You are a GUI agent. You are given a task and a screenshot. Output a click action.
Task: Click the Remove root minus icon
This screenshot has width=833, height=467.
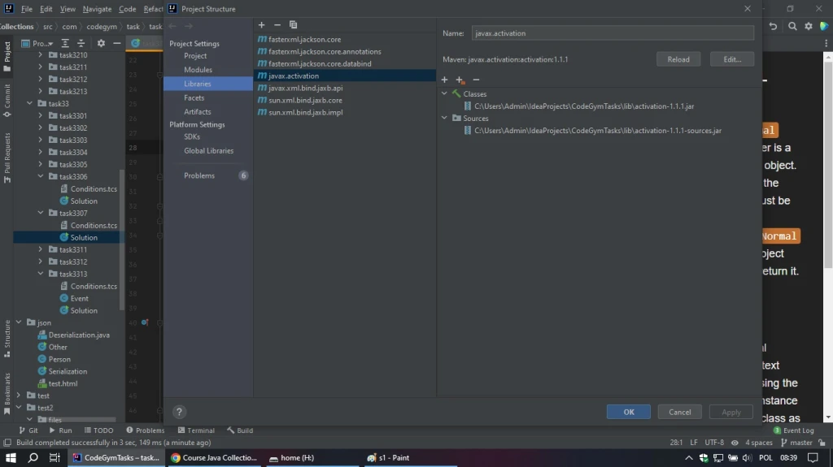point(476,80)
